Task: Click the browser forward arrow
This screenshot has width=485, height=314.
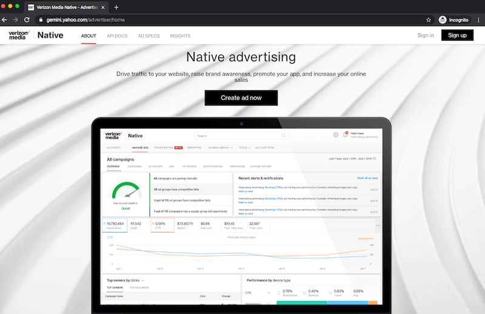Action: [16, 20]
